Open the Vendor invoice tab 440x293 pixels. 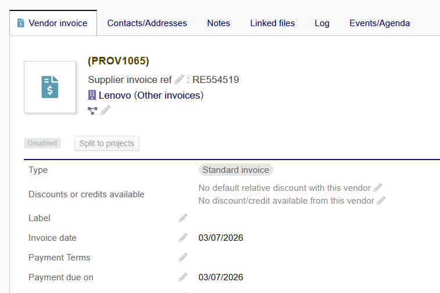coord(53,23)
